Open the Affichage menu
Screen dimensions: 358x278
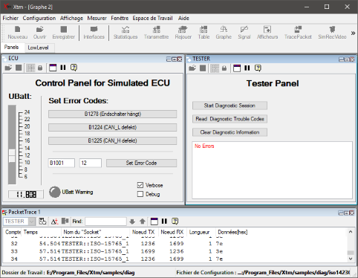click(x=71, y=18)
